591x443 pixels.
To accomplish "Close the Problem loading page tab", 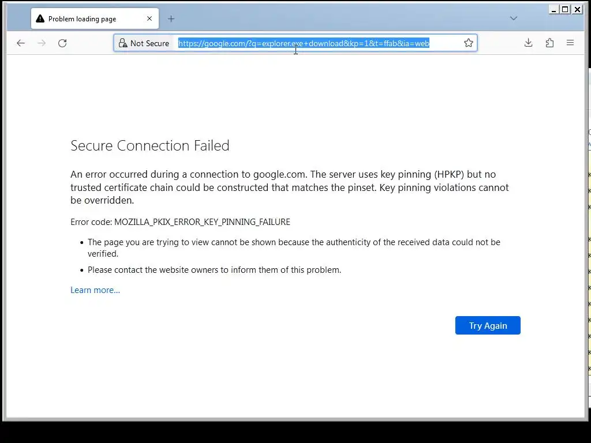I will [149, 18].
